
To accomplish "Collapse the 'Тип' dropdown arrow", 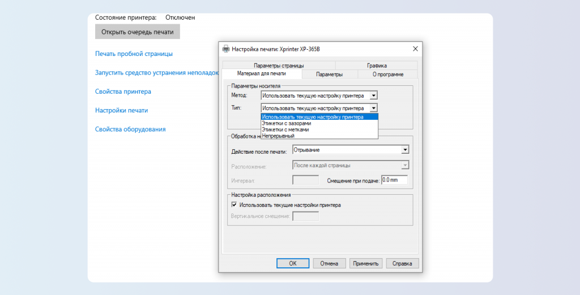I will [373, 107].
